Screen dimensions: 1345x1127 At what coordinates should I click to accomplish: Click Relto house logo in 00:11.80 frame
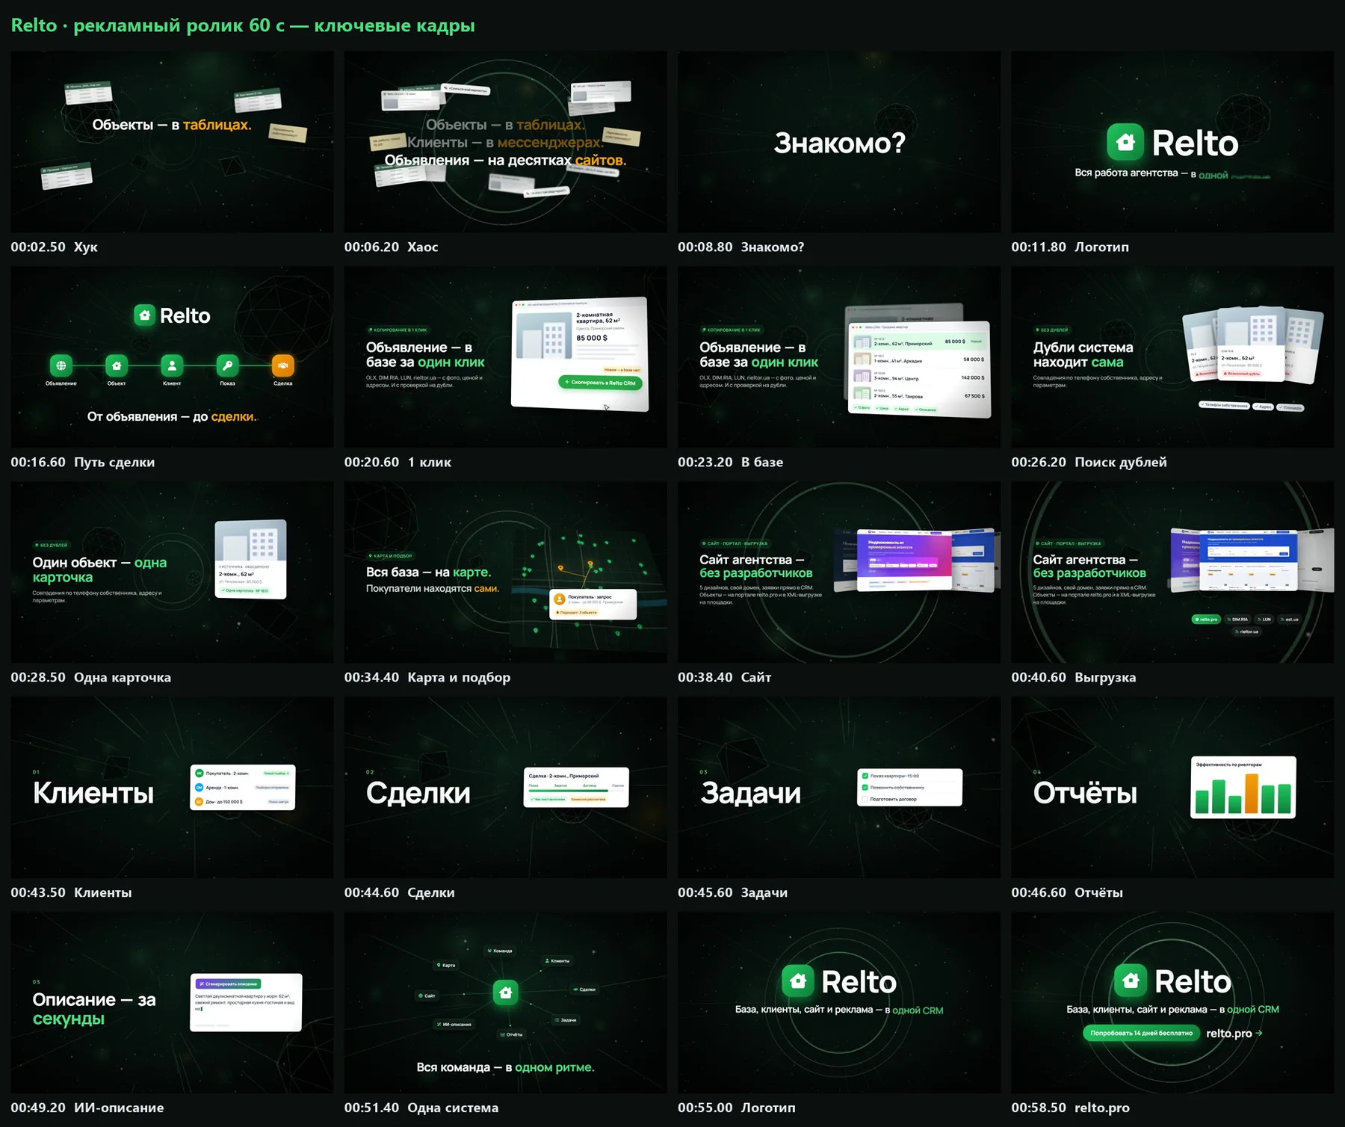click(x=1125, y=142)
